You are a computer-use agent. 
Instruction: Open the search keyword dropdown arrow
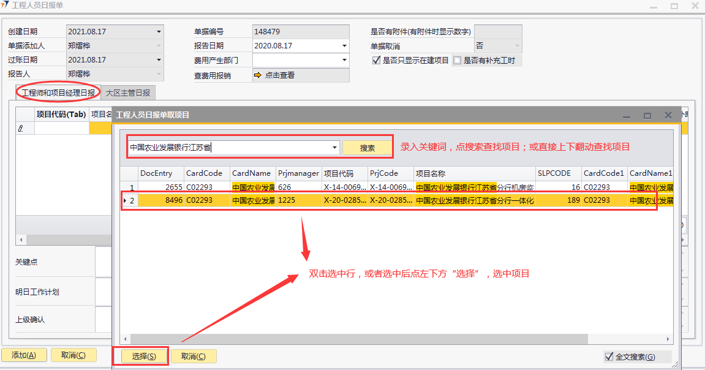coord(334,148)
